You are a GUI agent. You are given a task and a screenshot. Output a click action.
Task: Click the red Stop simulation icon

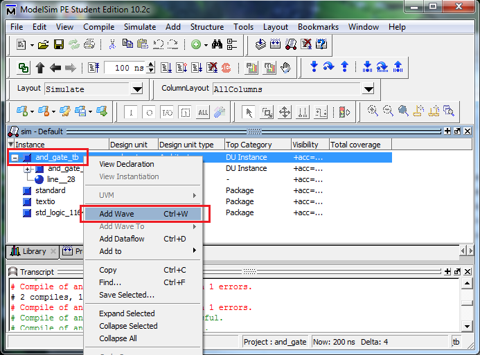point(226,68)
